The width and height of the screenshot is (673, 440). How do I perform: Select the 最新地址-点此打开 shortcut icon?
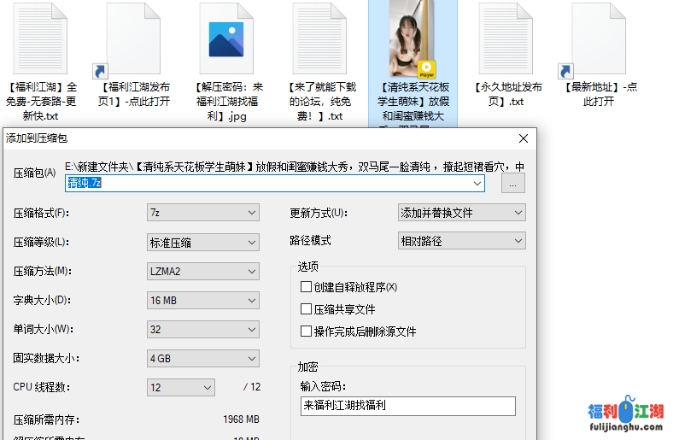[x=599, y=39]
